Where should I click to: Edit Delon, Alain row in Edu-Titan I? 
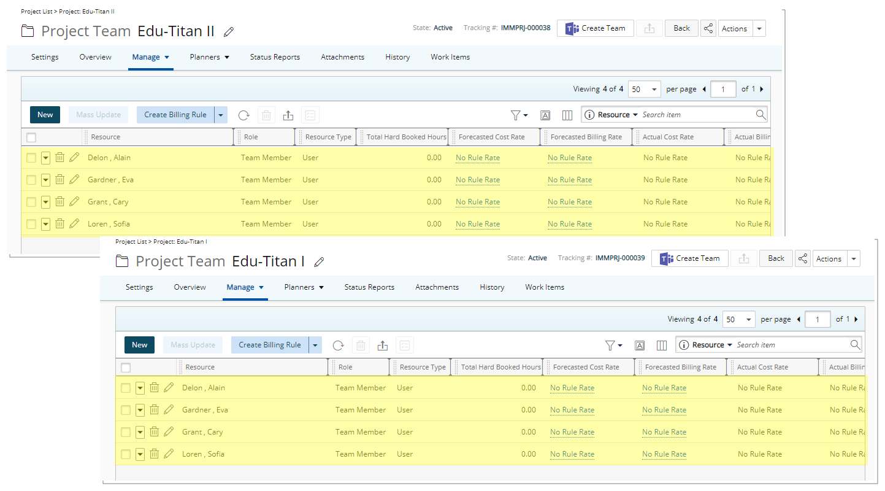click(169, 387)
